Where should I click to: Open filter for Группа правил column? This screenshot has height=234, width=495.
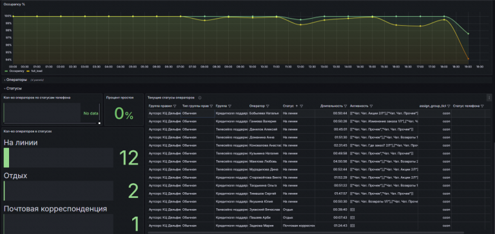coord(175,106)
